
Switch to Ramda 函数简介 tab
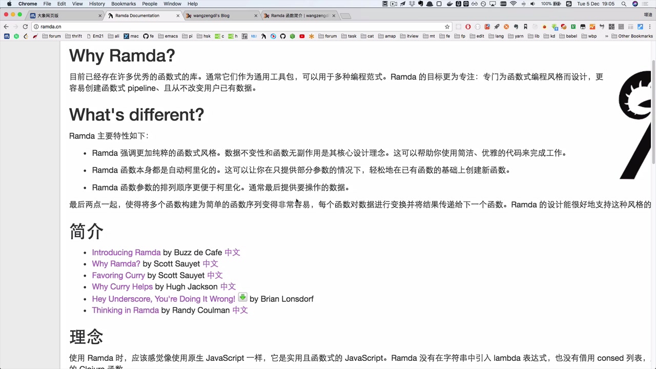[x=299, y=15]
